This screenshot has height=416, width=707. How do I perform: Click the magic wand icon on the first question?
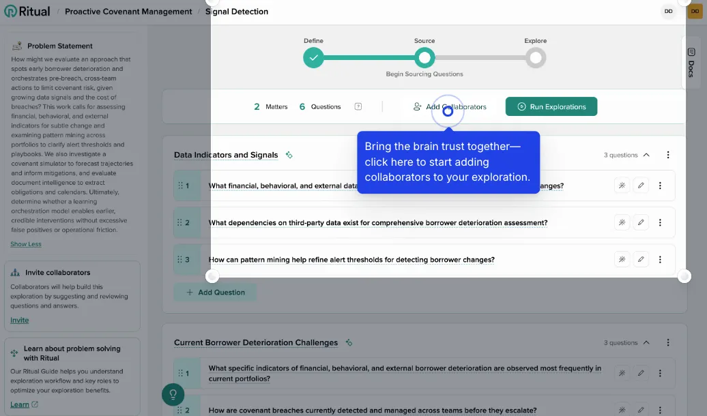point(622,185)
